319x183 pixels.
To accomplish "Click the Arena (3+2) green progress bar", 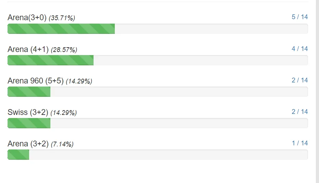I will 18,155.
